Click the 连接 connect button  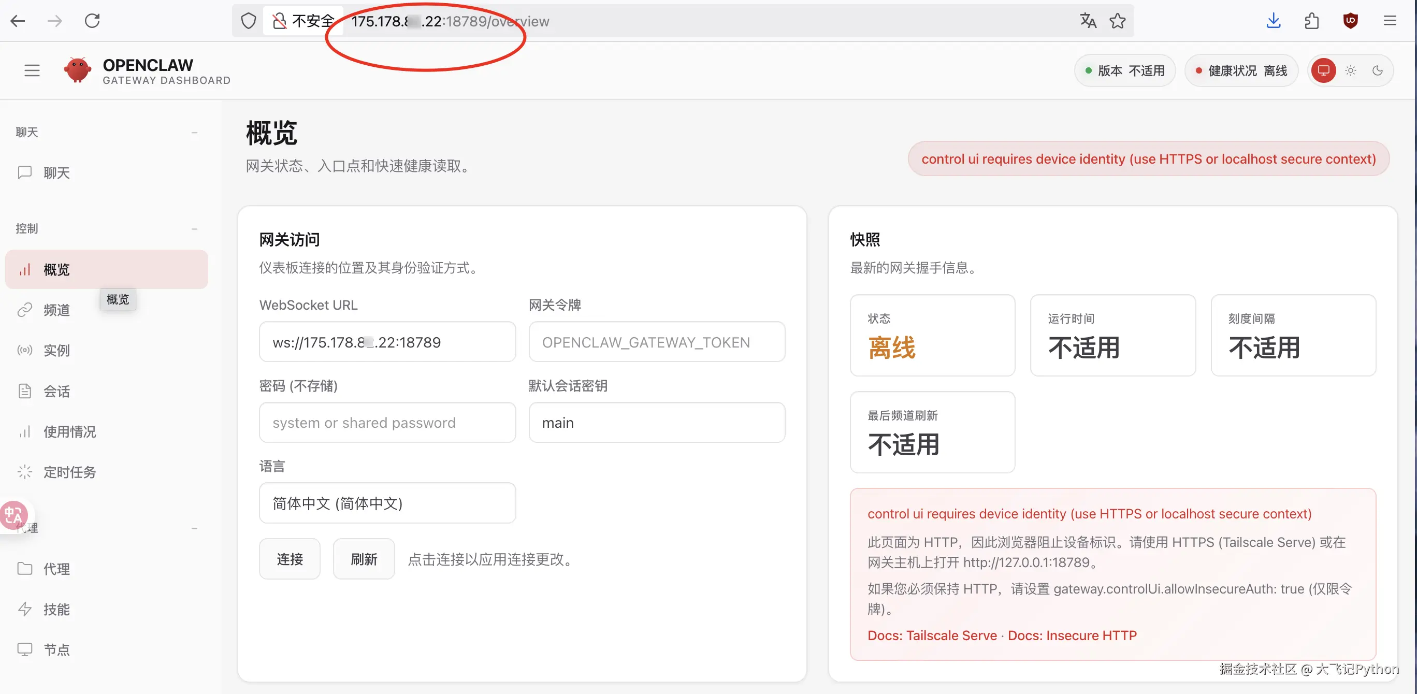coord(290,559)
